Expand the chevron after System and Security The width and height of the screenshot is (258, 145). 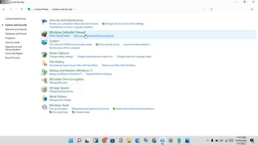[x=75, y=9]
